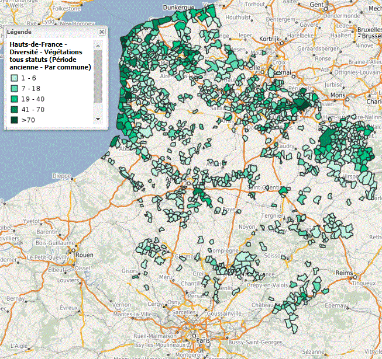
Task: Click the >70 legend color swatch
Action: 15,120
